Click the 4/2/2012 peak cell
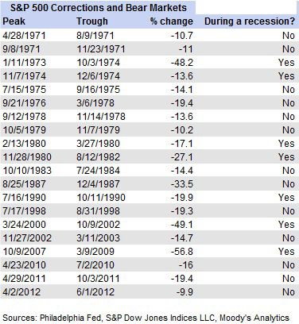The width and height of the screenshot is (299, 324). [21, 292]
